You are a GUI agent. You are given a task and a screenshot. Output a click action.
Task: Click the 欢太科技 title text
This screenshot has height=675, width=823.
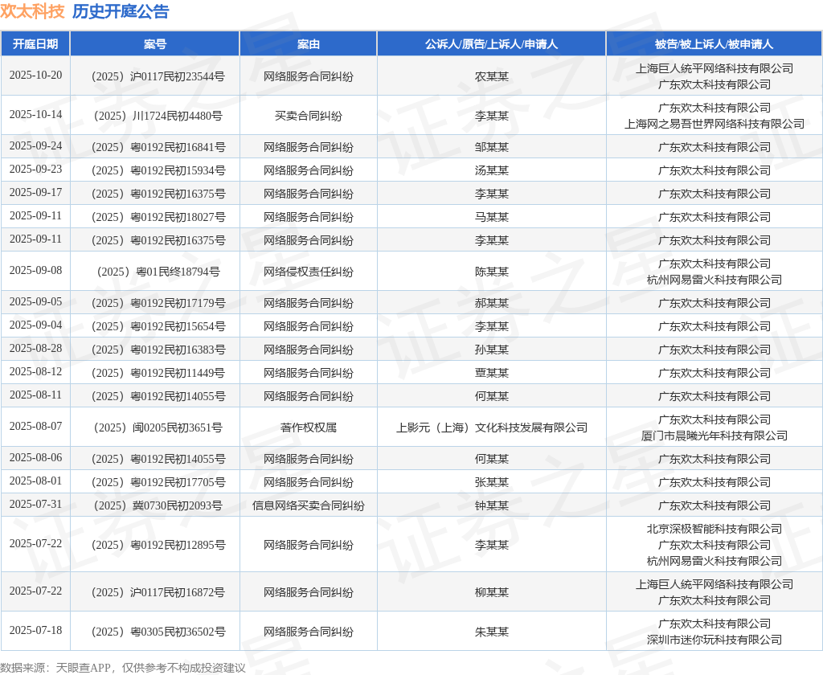(x=32, y=11)
